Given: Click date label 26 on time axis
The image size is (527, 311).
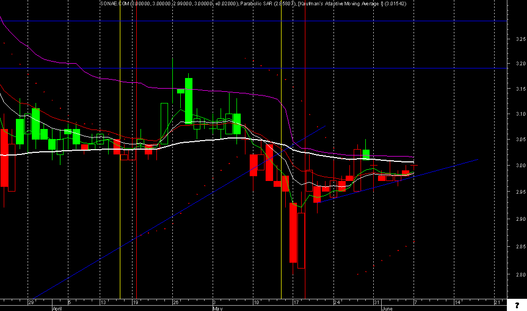Looking at the screenshot, I should 175,303.
